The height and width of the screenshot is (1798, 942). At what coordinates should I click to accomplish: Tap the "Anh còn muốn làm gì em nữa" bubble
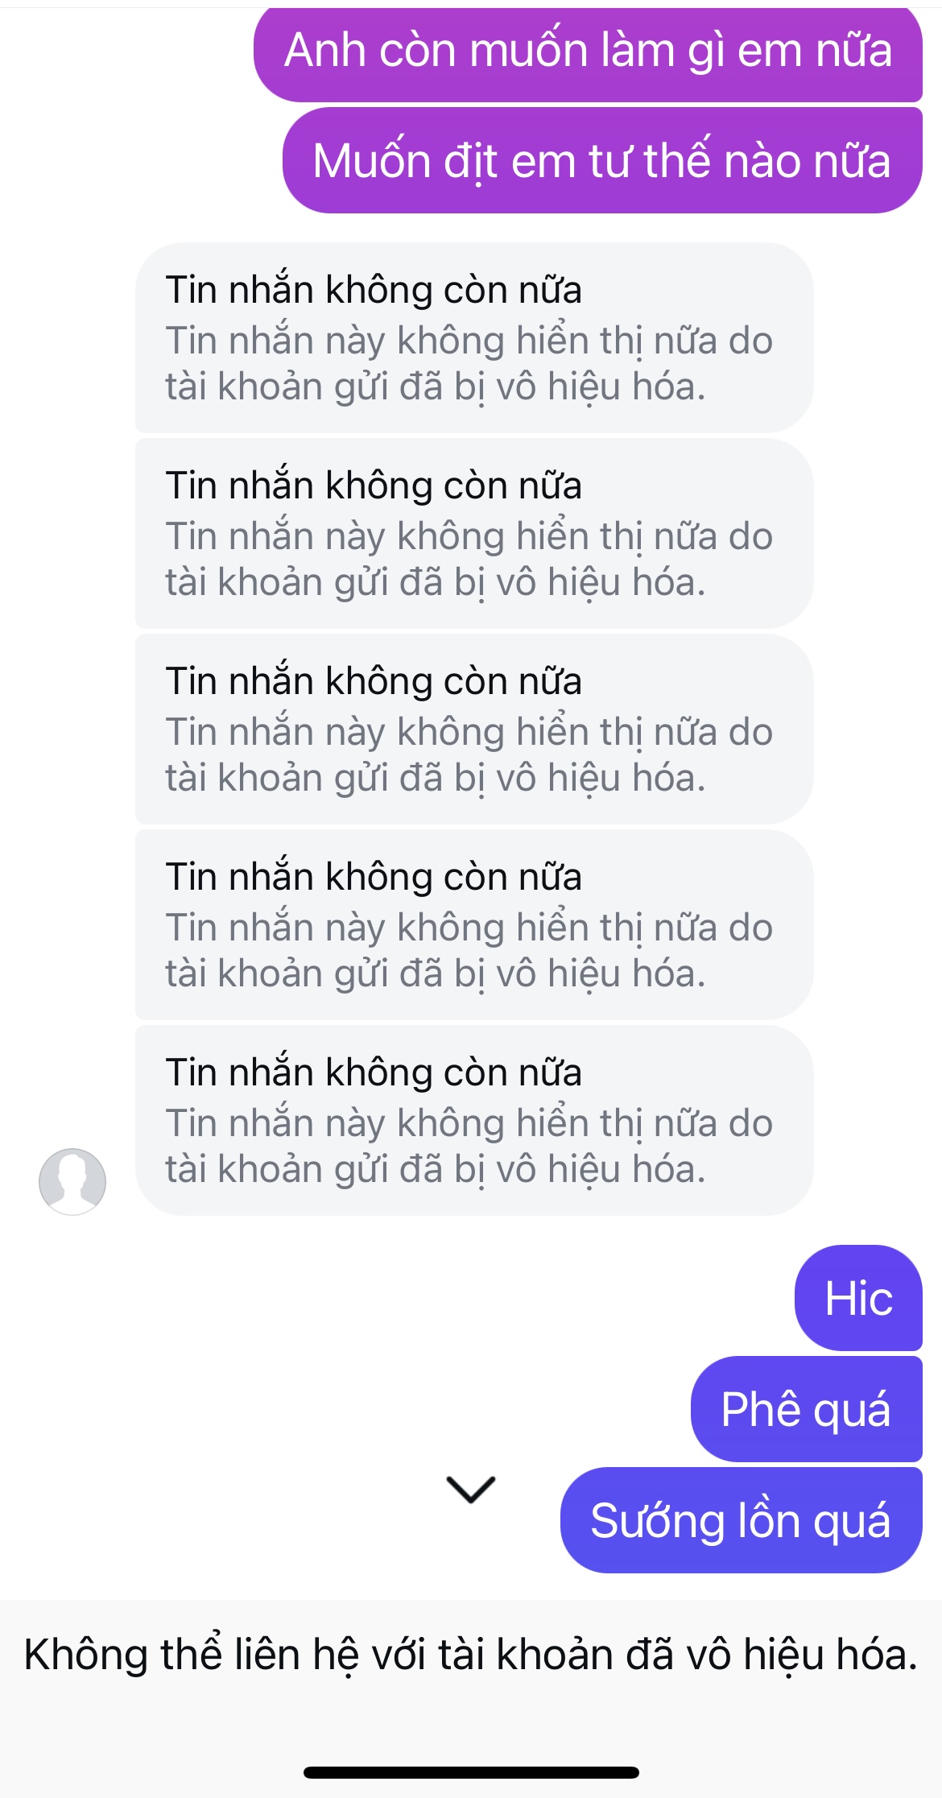(588, 52)
